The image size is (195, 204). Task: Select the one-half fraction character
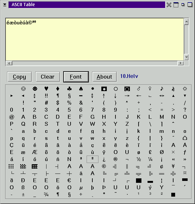click(x=139, y=159)
